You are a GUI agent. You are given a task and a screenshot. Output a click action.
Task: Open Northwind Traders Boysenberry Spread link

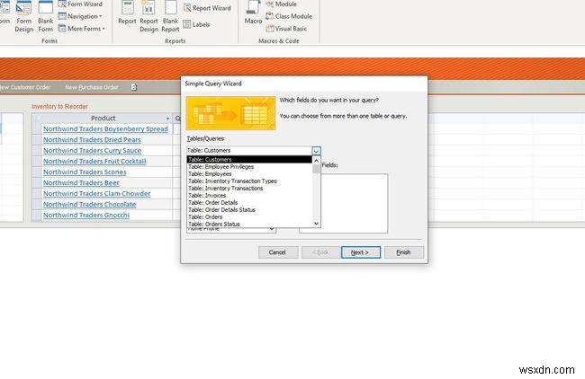coord(105,128)
